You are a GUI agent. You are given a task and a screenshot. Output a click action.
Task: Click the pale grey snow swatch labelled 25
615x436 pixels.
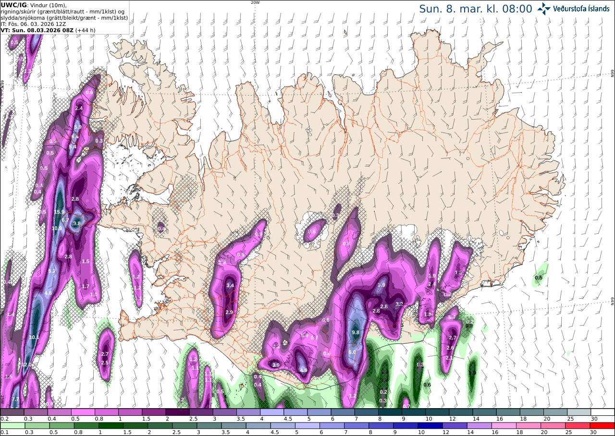click(x=579, y=412)
